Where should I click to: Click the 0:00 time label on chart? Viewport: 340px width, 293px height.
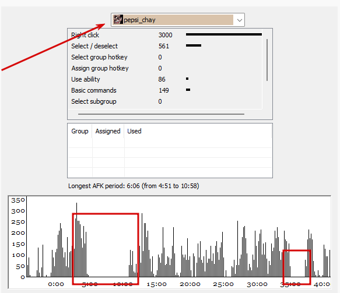56,284
